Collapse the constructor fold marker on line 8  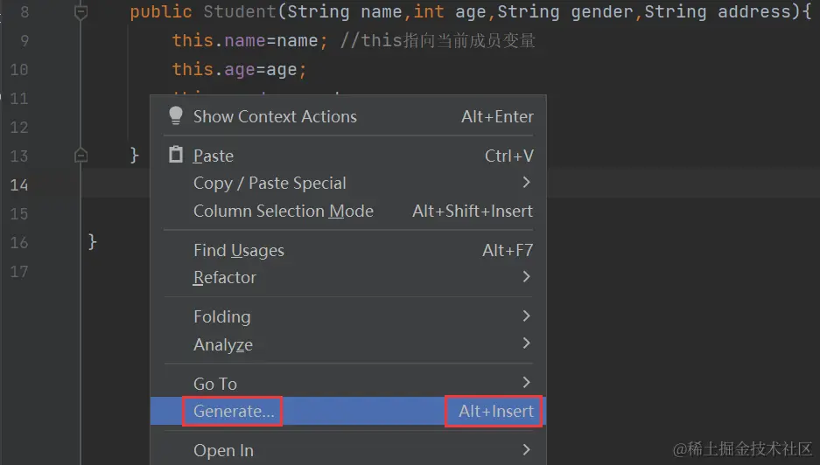click(81, 12)
